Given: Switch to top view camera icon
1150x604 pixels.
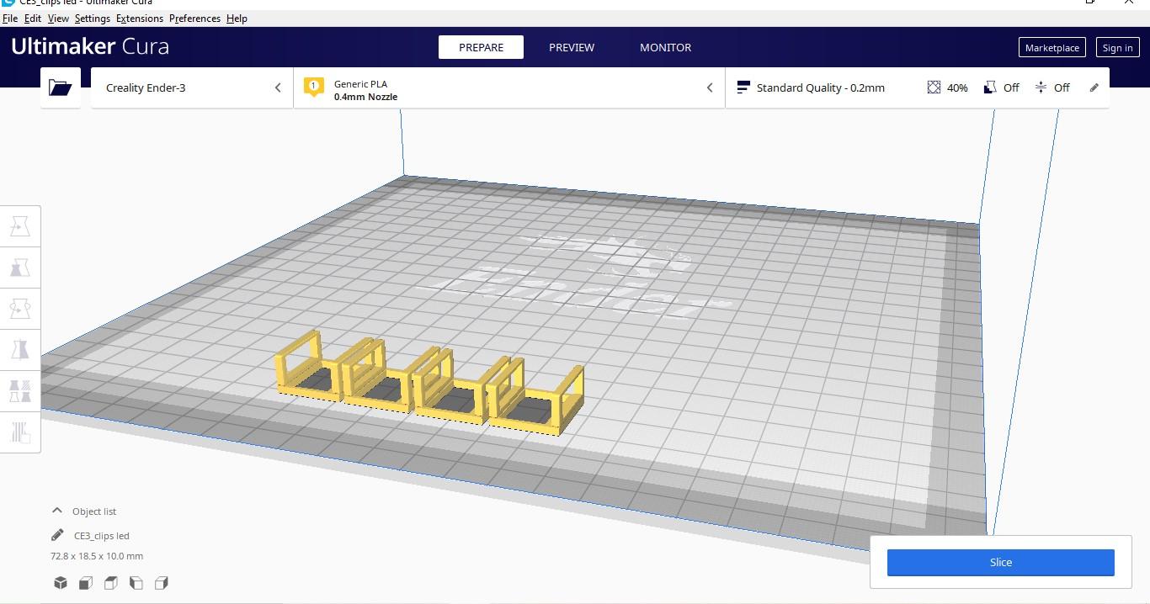Looking at the screenshot, I should coord(111,582).
